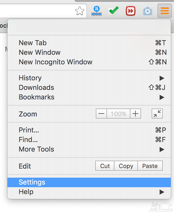174x213 pixels.
Task: Click the camera screenshot extension icon
Action: (x=147, y=11)
